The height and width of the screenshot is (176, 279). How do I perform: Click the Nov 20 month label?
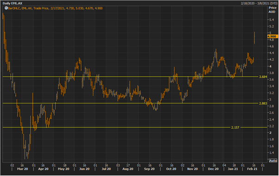[192, 169]
